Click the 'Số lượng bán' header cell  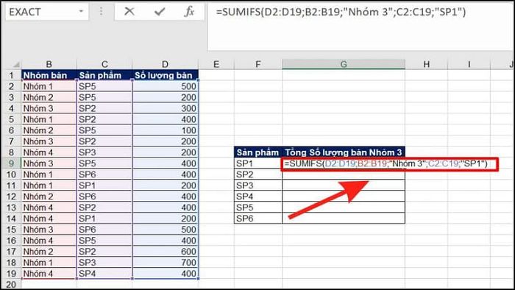(x=166, y=76)
